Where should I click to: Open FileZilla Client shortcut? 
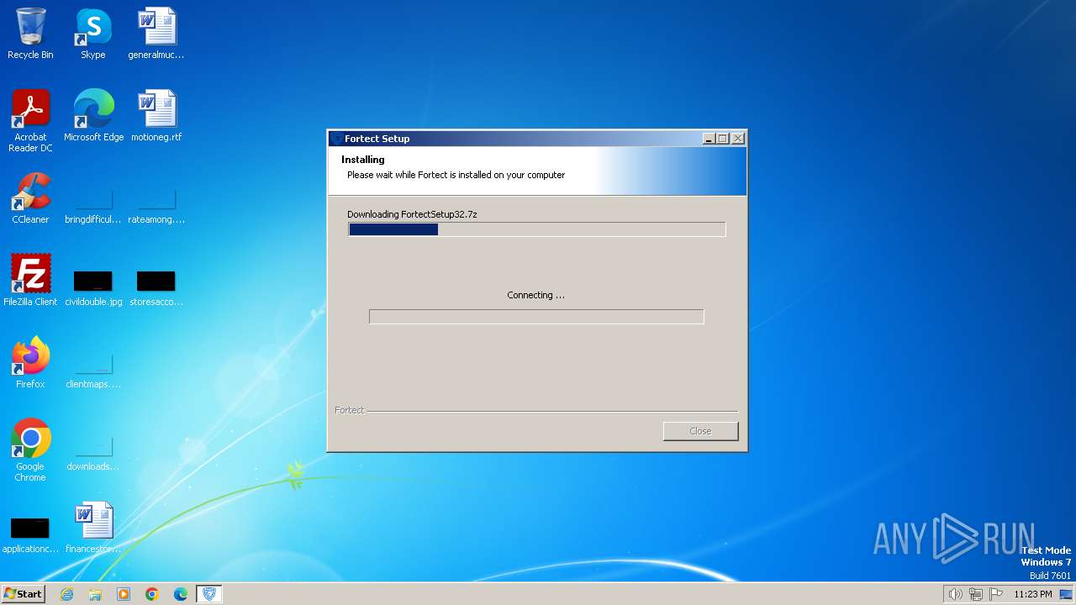point(30,281)
